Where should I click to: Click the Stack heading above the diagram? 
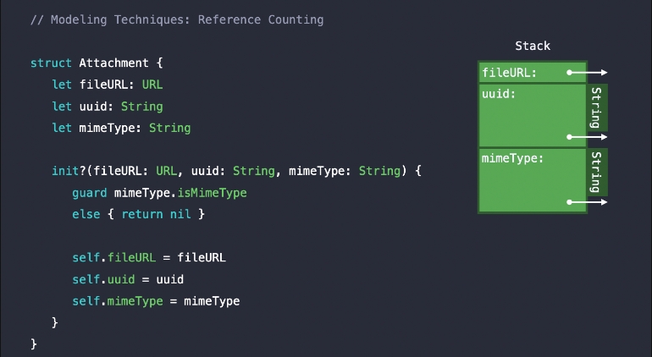(533, 46)
